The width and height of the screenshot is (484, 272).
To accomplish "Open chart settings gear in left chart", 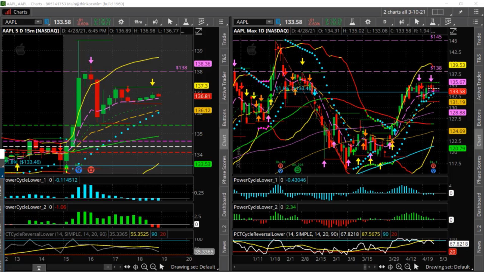I will [x=121, y=22].
